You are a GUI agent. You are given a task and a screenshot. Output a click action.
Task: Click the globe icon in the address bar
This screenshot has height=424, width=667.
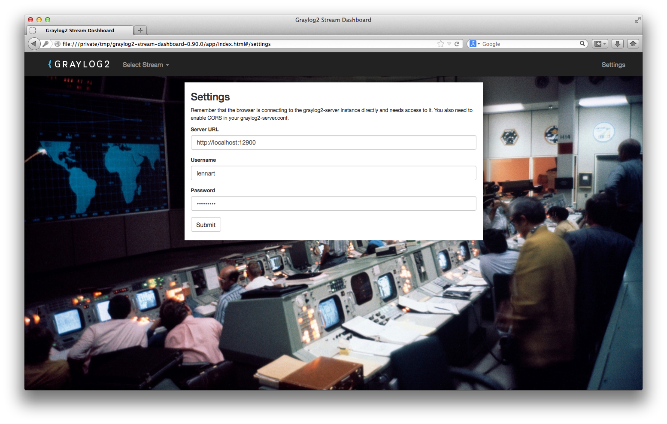[57, 43]
